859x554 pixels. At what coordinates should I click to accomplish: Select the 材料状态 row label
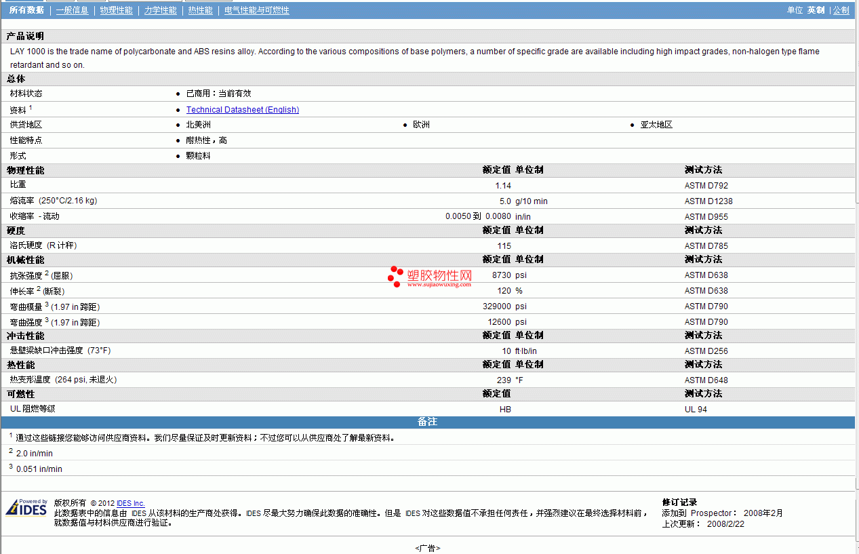[x=26, y=94]
